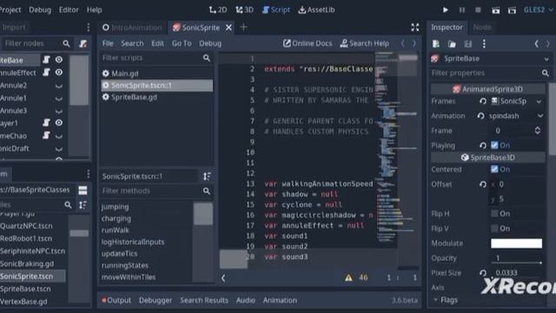This screenshot has height=313, width=556.
Task: Revert the Pixel Size property
Action: [x=483, y=273]
